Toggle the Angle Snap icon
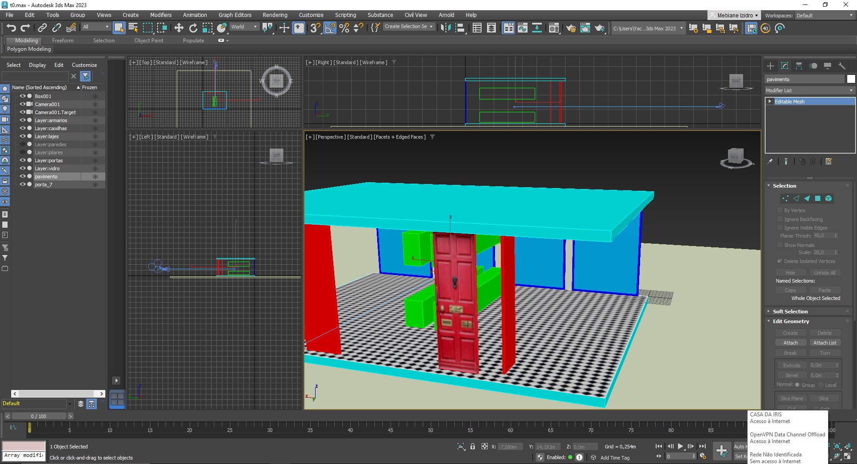This screenshot has height=464, width=857. (330, 28)
